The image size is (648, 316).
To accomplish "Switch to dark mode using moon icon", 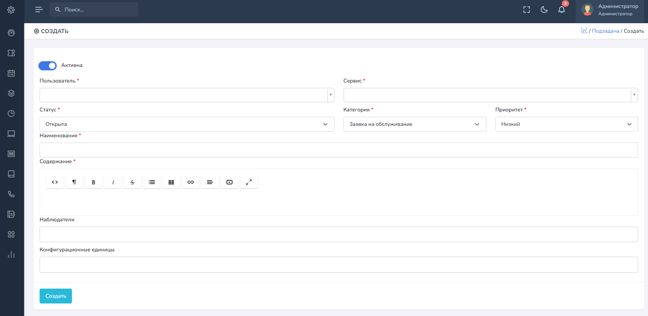I will [544, 10].
